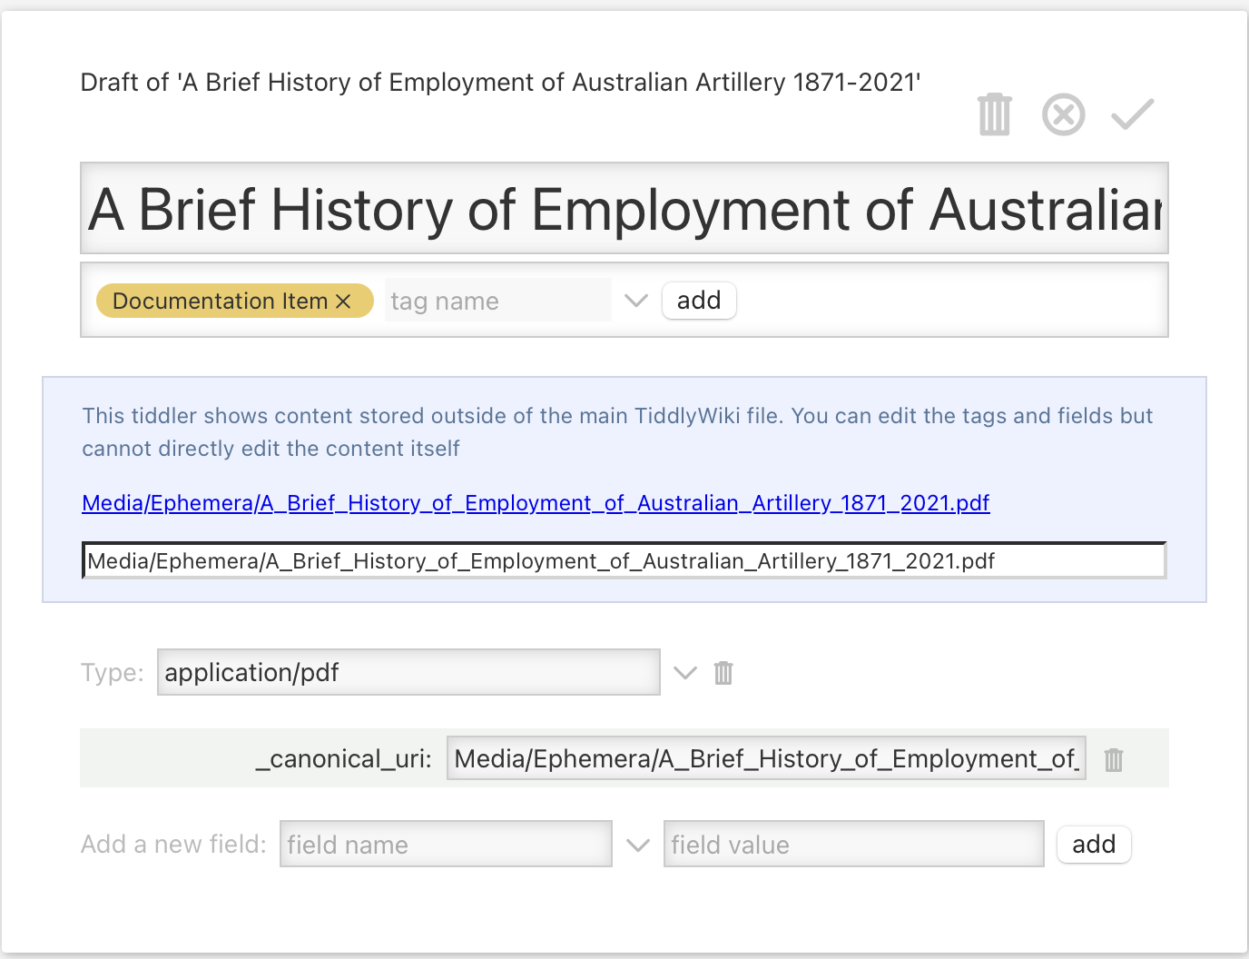Cancel editing with the circled X icon
The height and width of the screenshot is (959, 1249).
pyautogui.click(x=1064, y=114)
